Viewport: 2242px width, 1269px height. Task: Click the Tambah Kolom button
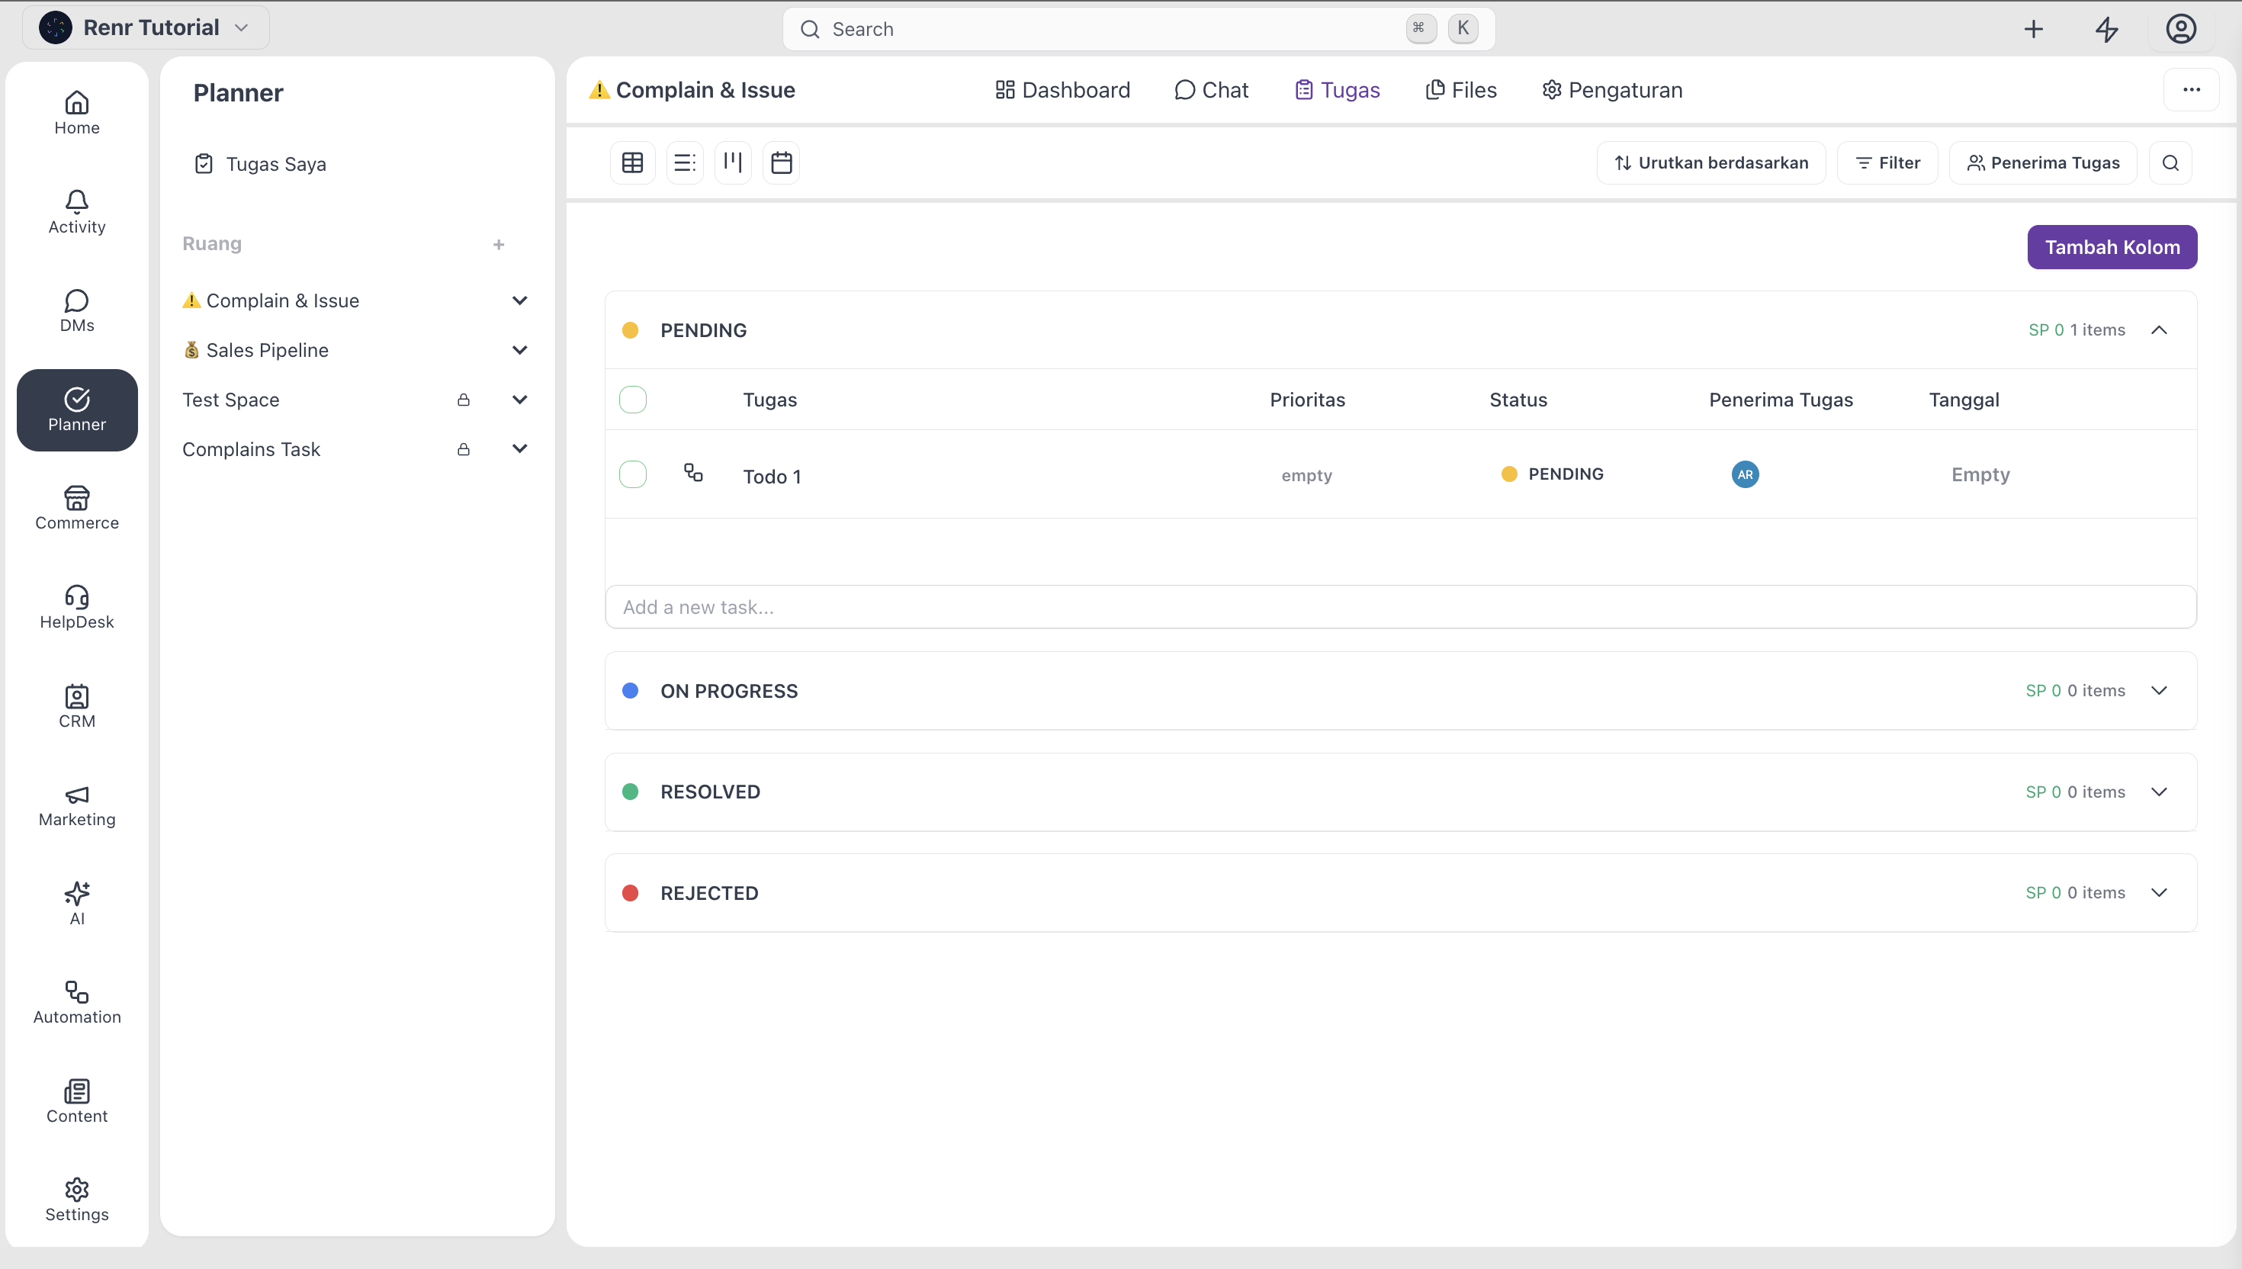(2112, 248)
